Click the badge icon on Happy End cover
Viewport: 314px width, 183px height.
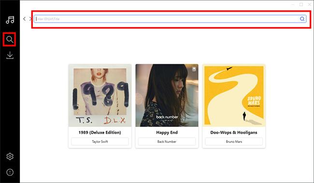coord(194,69)
